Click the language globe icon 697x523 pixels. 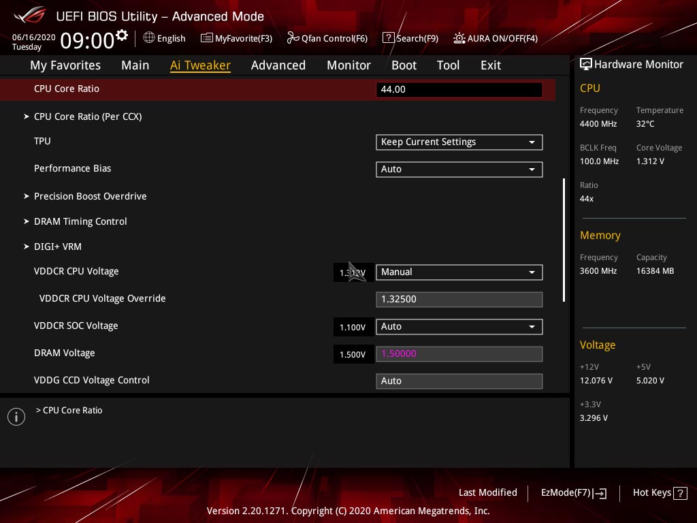coord(149,38)
